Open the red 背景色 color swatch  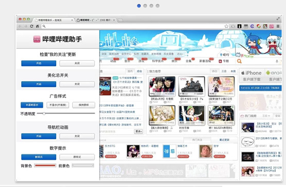tap(45, 165)
